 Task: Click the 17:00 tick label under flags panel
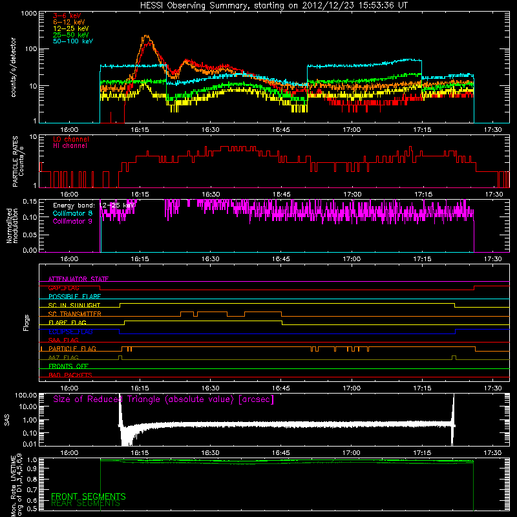pos(352,388)
